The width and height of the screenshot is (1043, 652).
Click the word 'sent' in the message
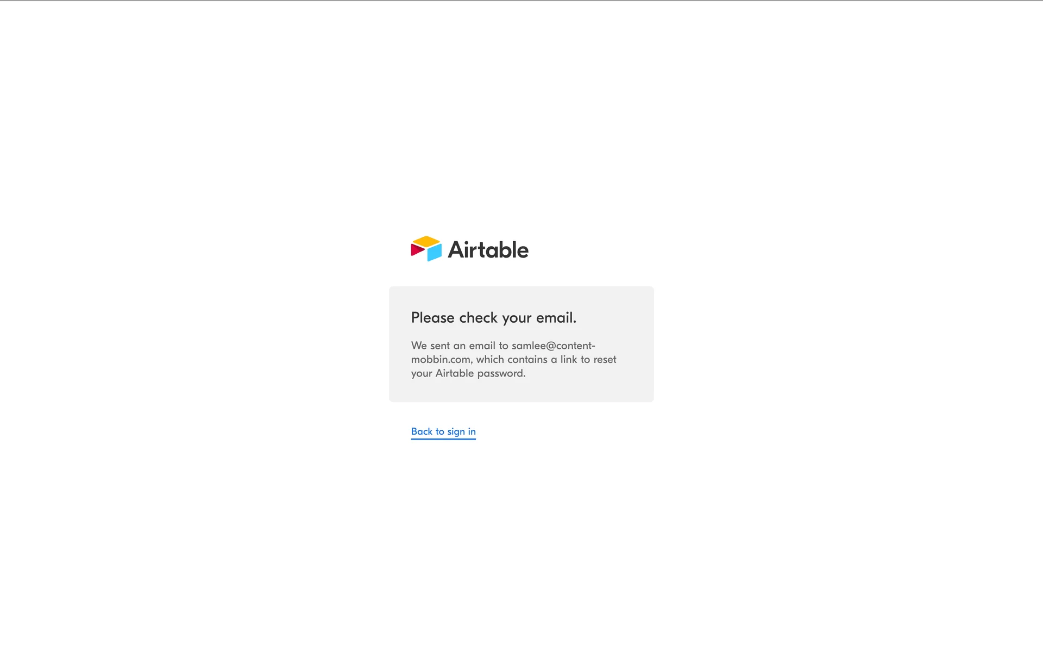pyautogui.click(x=440, y=346)
